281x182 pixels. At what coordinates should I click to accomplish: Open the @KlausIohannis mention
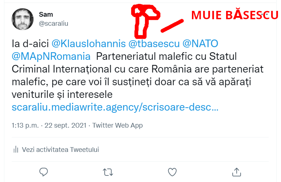[89, 44]
